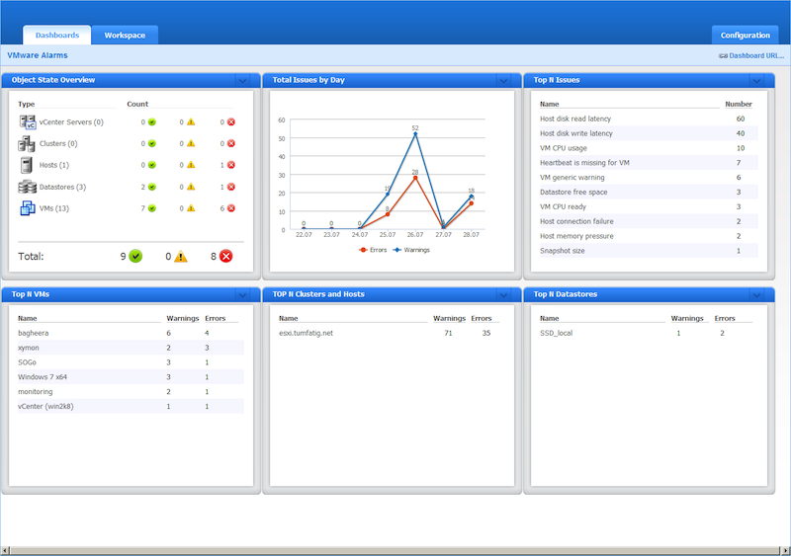Click warning triangle in vCenter Servers row
This screenshot has height=556, width=791.
tap(191, 122)
